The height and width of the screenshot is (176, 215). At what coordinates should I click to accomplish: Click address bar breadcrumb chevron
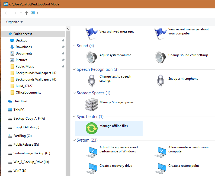pos(38,13)
